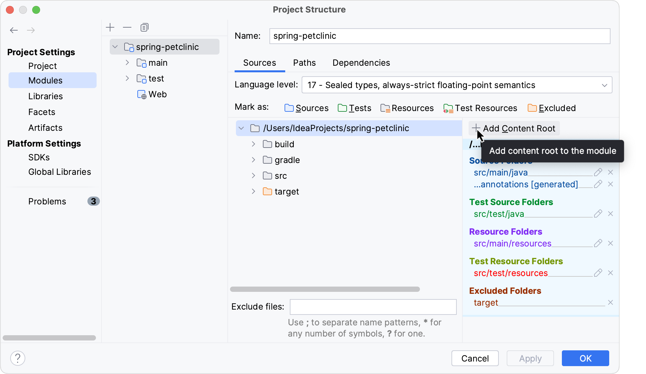Expand the main module node
646x374 pixels.
[x=127, y=62]
